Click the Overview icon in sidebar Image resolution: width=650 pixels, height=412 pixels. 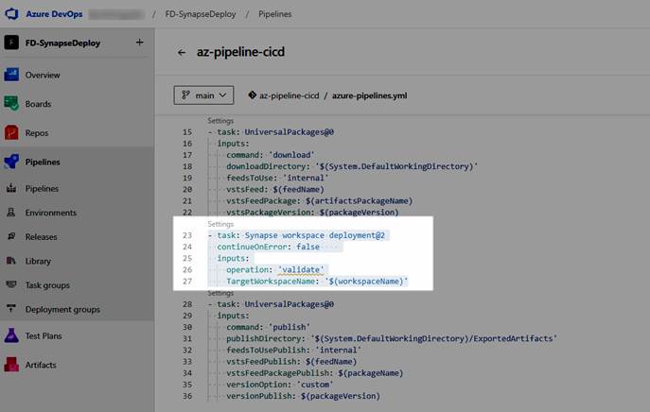coord(11,75)
